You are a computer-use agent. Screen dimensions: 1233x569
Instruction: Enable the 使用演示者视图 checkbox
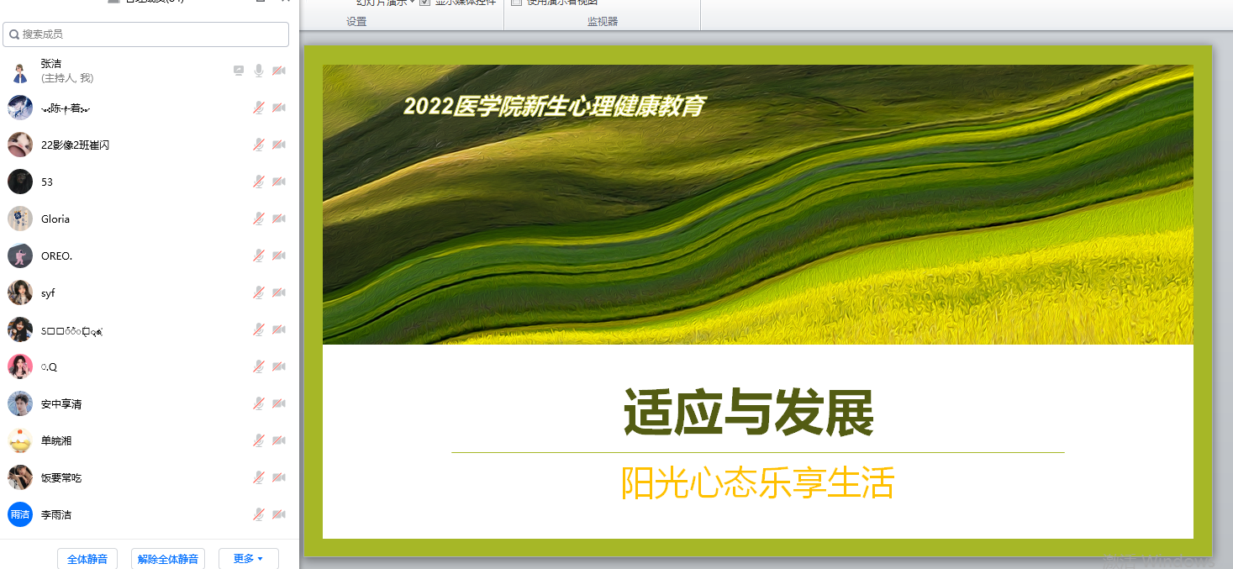click(x=517, y=3)
